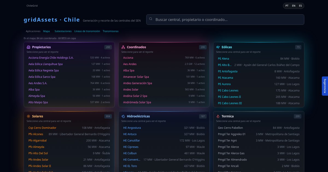This screenshot has width=328, height=172.
Task: Switch language to PT
Action: pos(287,6)
